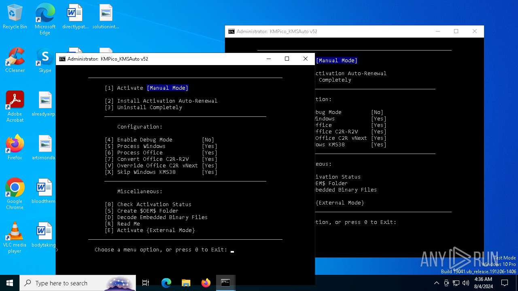
Task: Launch Firefox from the taskbar
Action: 206,283
